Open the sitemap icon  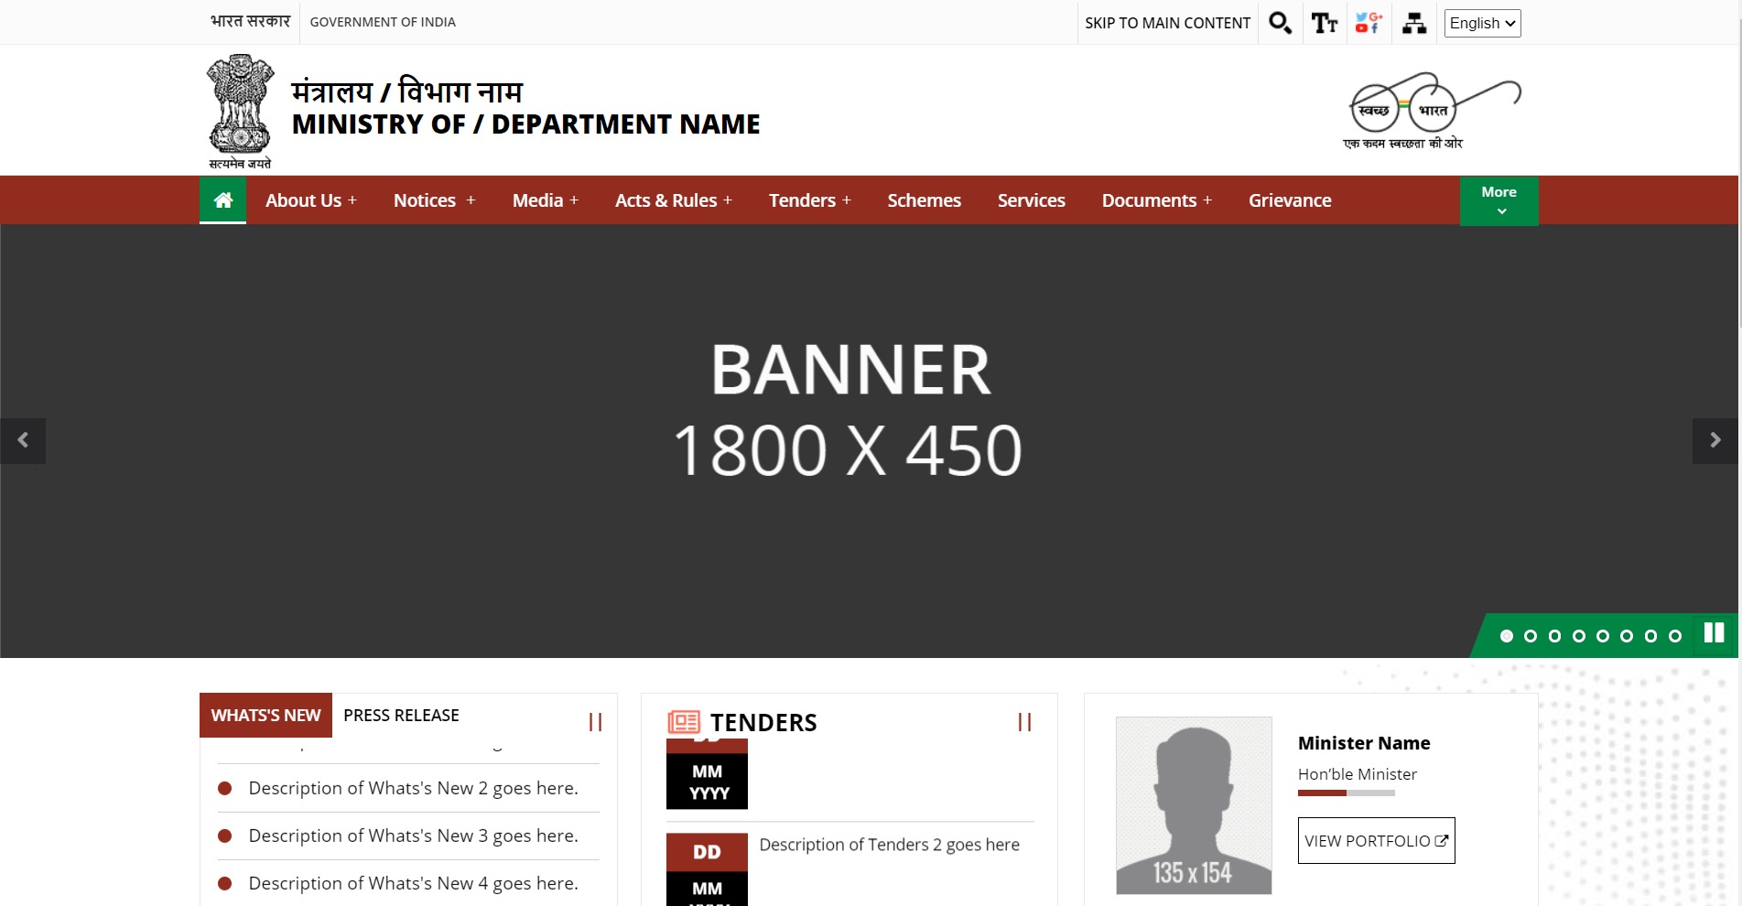[1413, 23]
